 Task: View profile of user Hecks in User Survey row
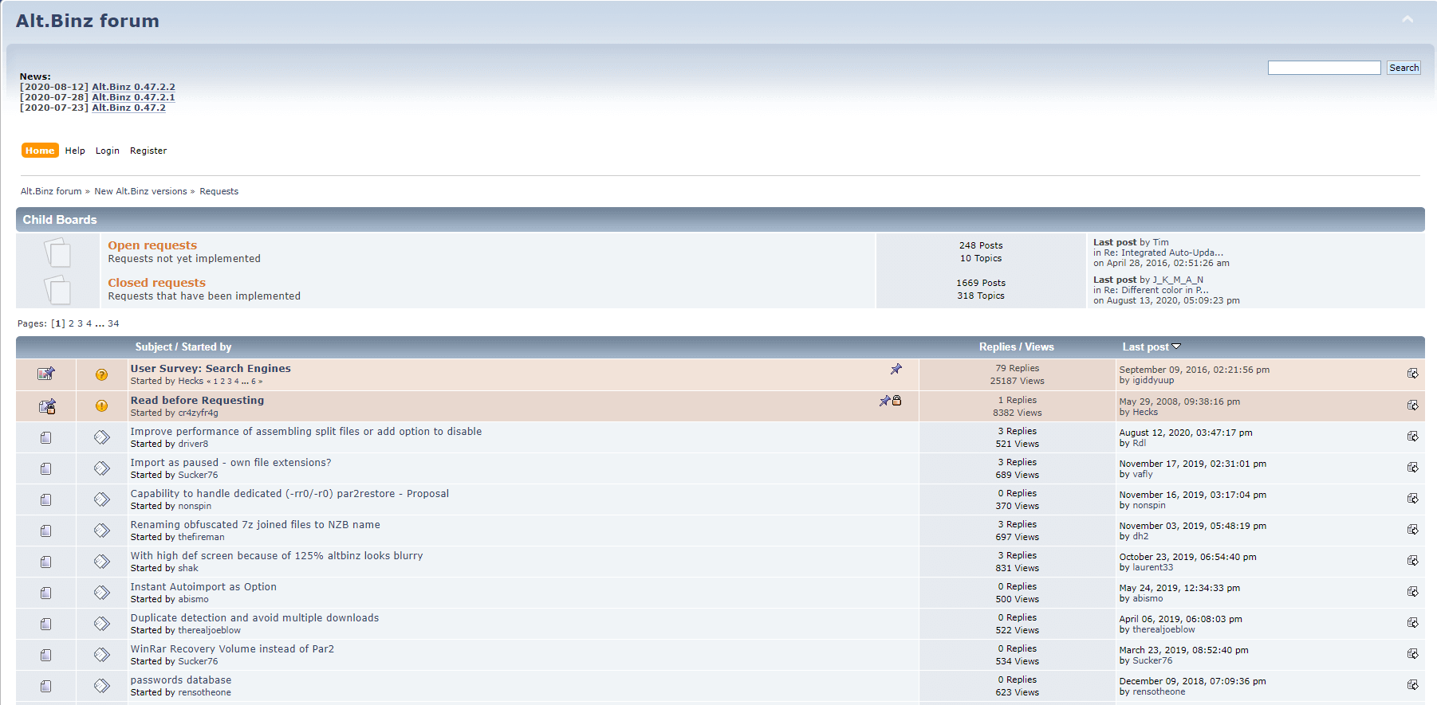[x=191, y=381]
